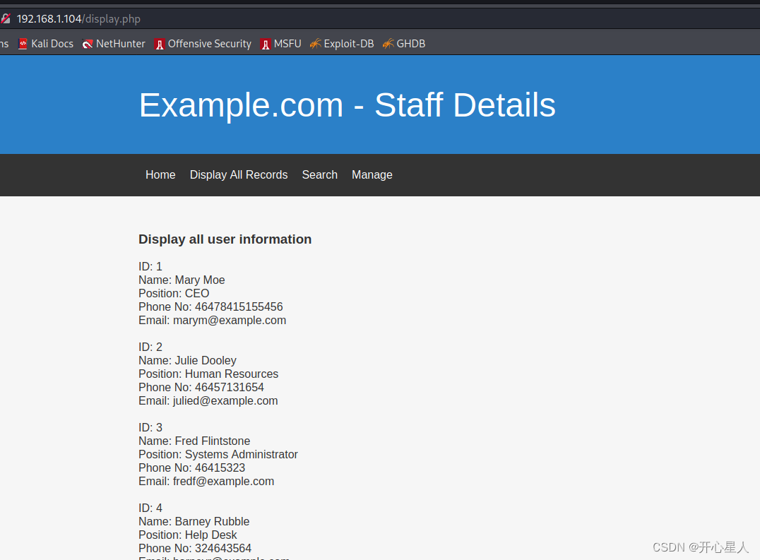Click the Display all user information heading
This screenshot has width=760, height=560.
(225, 239)
